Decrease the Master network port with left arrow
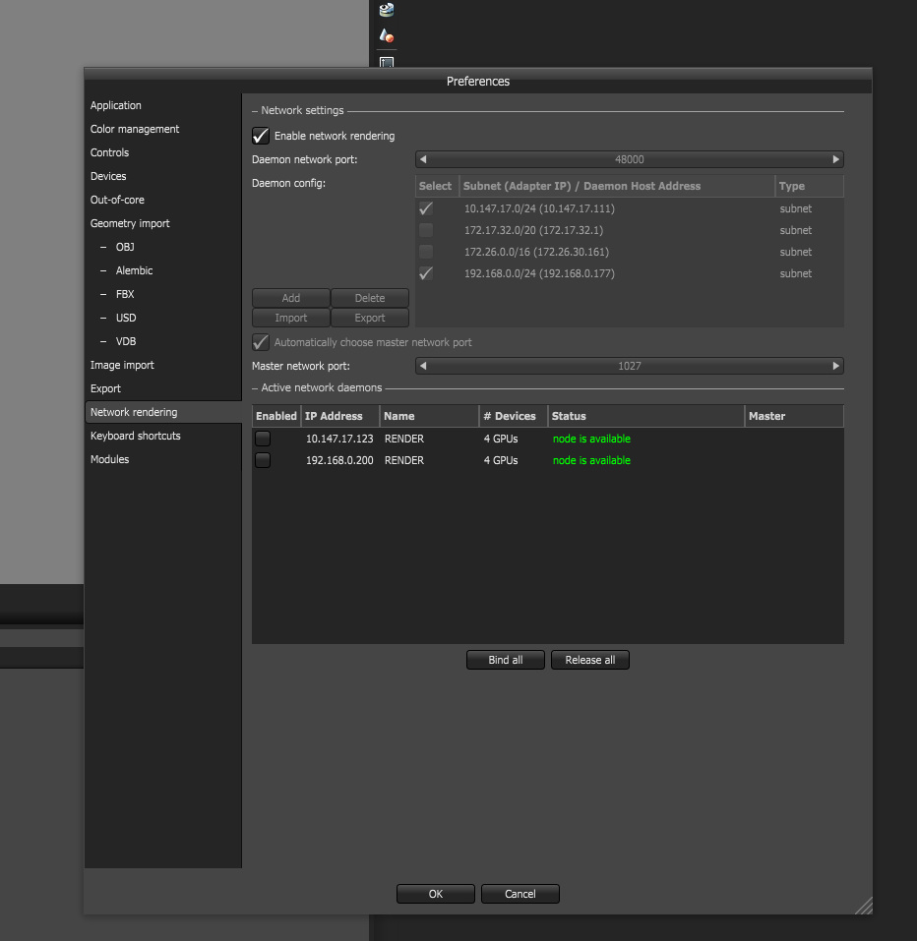 pyautogui.click(x=423, y=366)
